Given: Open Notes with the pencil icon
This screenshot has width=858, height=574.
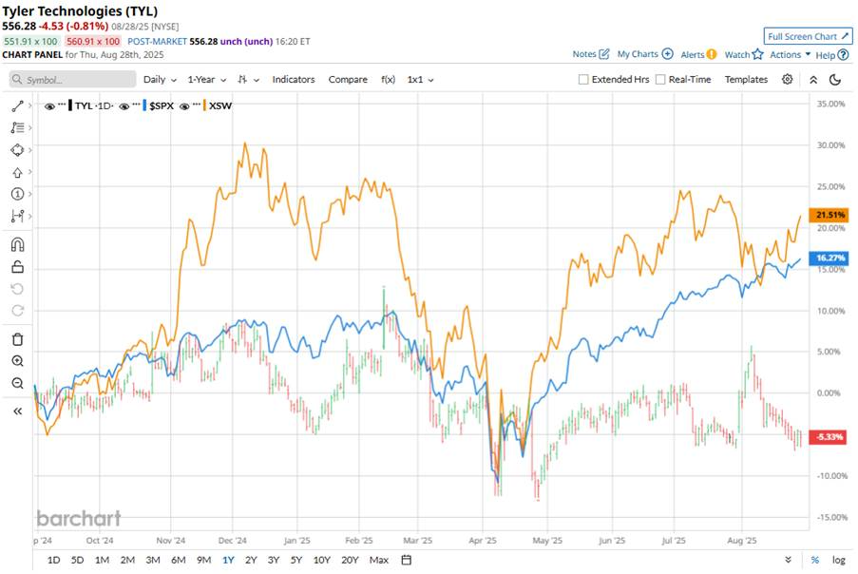Looking at the screenshot, I should coord(604,53).
